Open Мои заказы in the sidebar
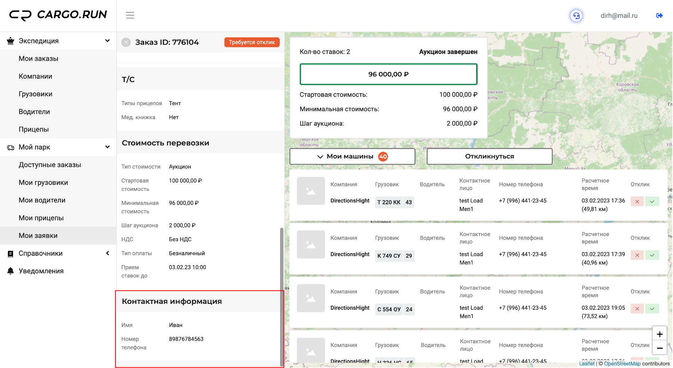 [38, 59]
